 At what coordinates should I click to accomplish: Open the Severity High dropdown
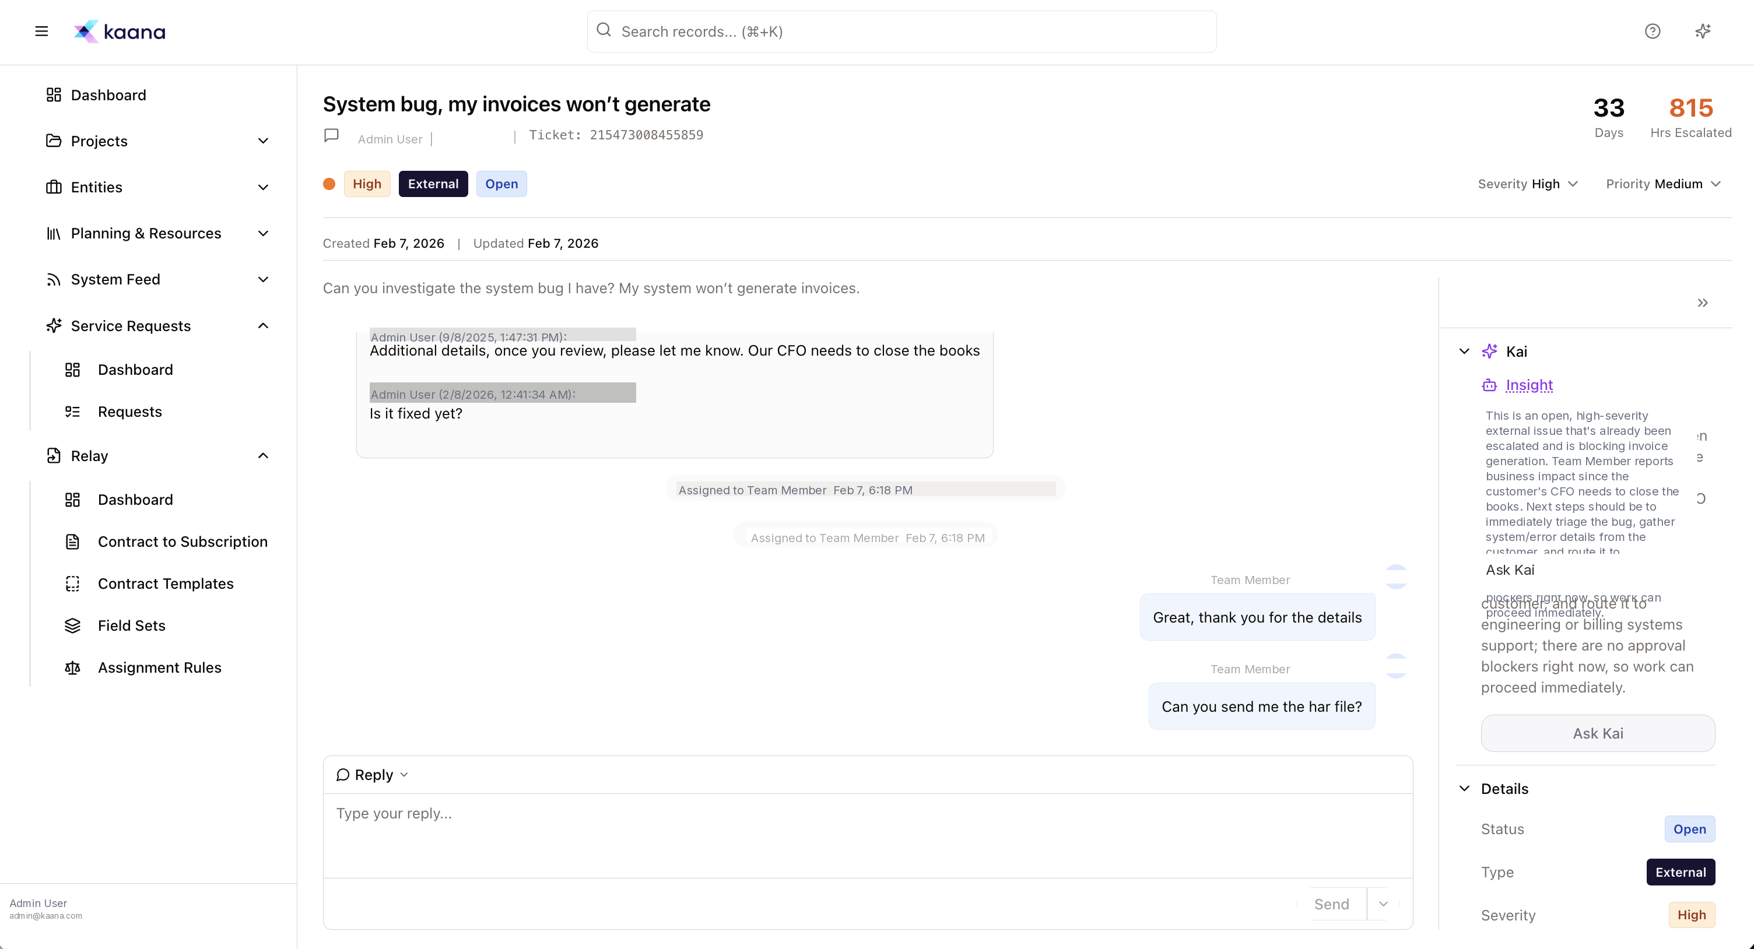click(1528, 184)
